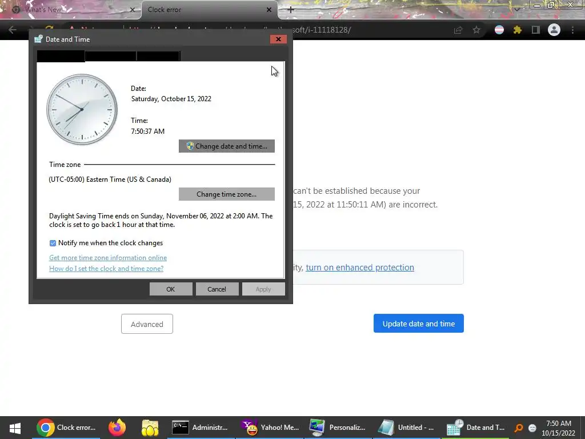The width and height of the screenshot is (585, 439).
Task: Open Yahoo! Messenger from taskbar
Action: coord(270,428)
